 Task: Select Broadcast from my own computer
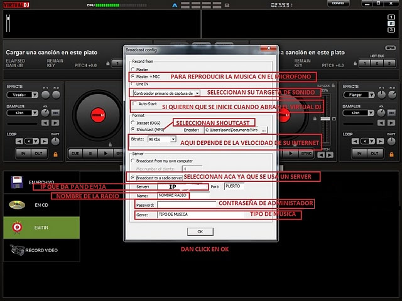pos(133,161)
